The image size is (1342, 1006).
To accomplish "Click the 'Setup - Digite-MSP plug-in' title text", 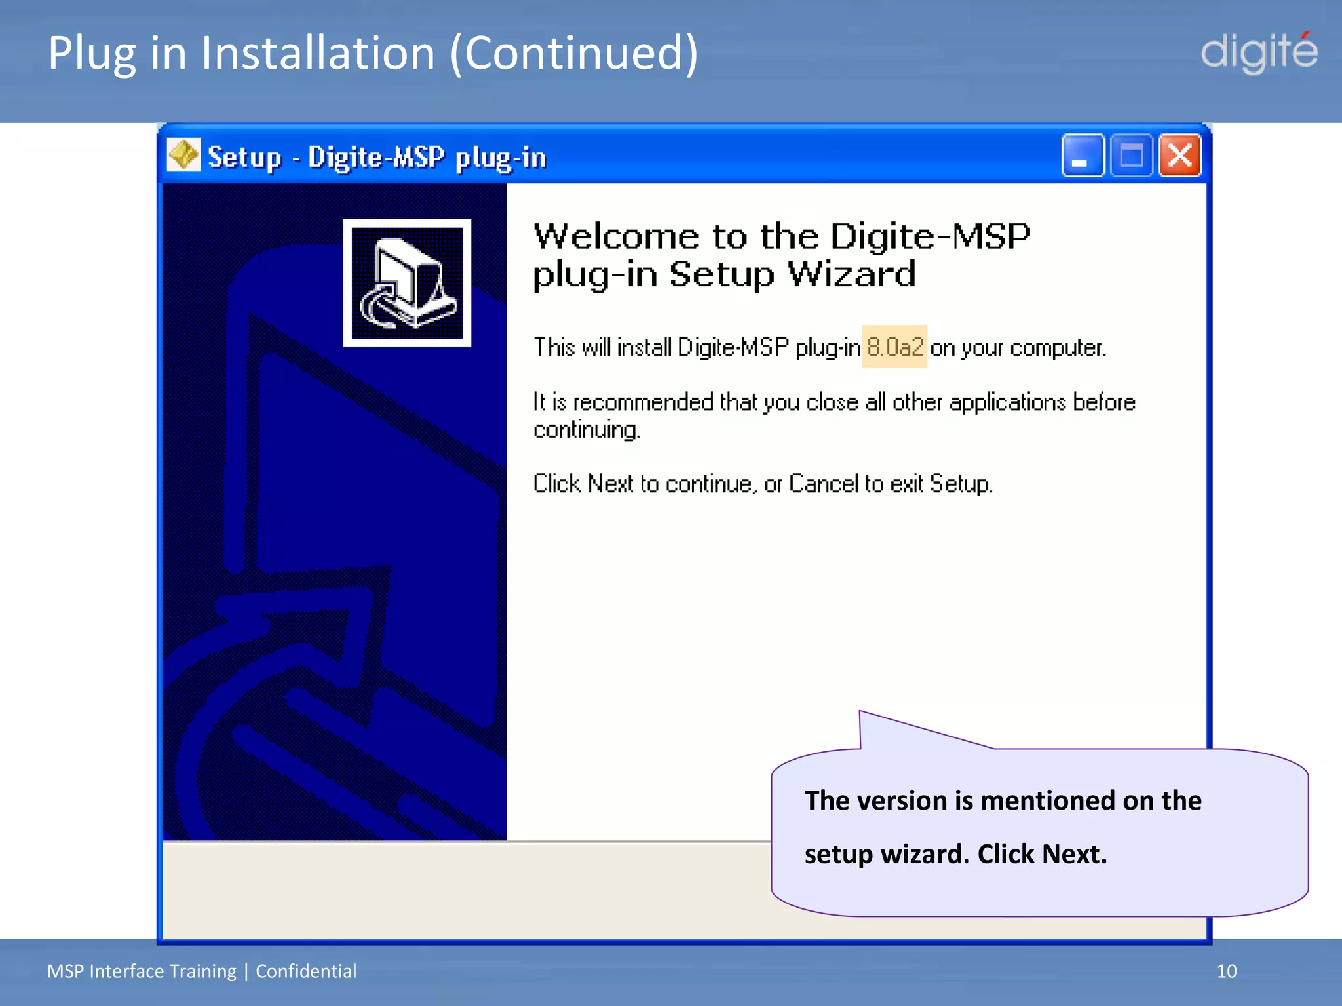I will click(377, 158).
